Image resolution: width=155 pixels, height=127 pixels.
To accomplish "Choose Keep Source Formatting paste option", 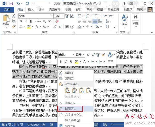I will coord(67,90).
